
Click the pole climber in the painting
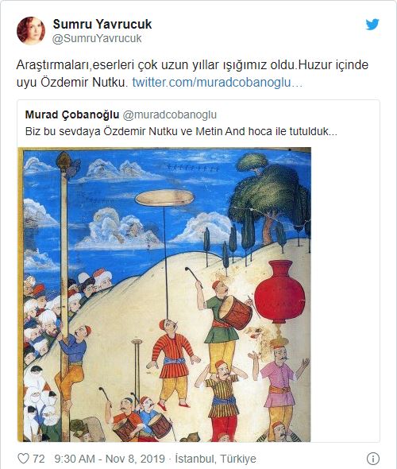[73, 363]
